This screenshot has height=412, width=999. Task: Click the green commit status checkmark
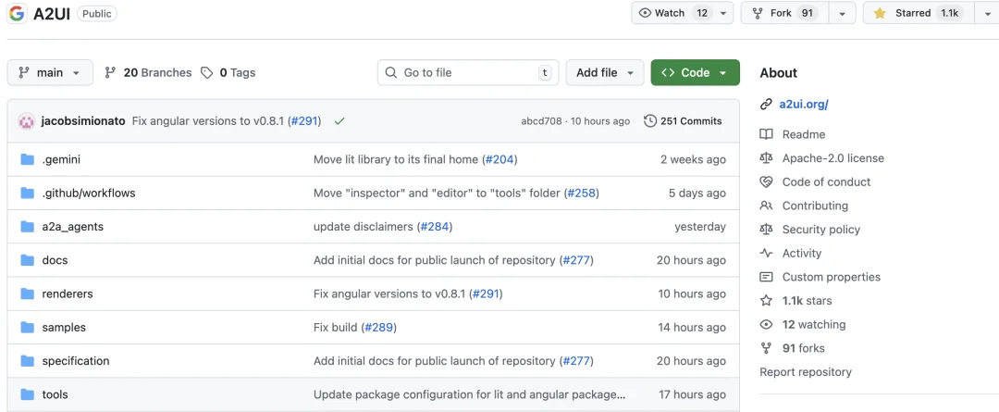pyautogui.click(x=339, y=121)
